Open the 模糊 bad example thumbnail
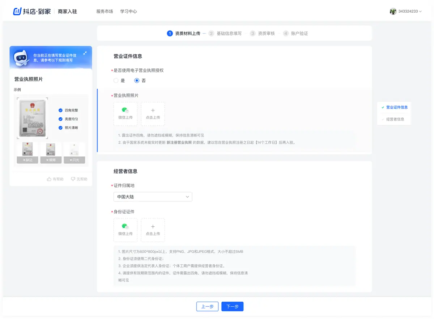This screenshot has height=319, width=434. point(51,152)
